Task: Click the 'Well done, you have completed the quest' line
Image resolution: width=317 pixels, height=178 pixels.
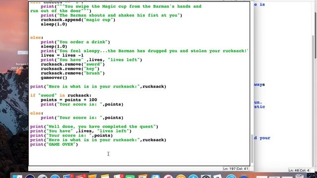Action: click(x=94, y=127)
